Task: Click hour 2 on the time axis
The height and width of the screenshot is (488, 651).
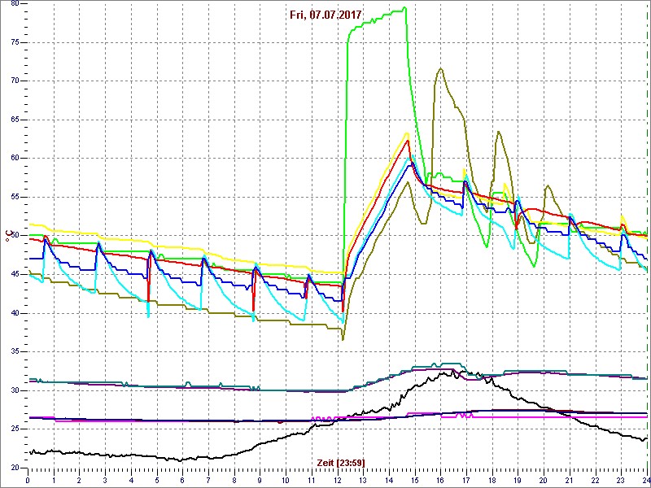Action: (79, 480)
